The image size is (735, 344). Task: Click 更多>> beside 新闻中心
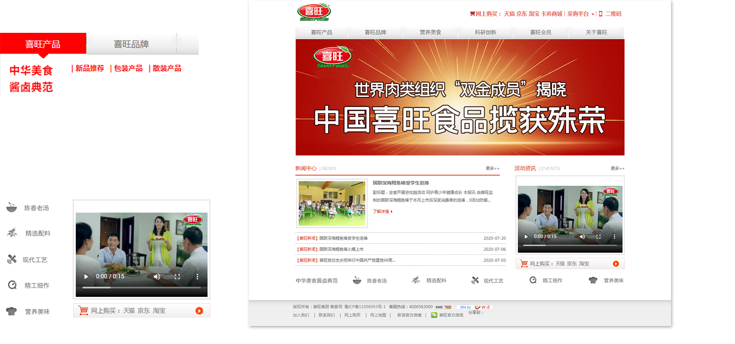click(493, 168)
